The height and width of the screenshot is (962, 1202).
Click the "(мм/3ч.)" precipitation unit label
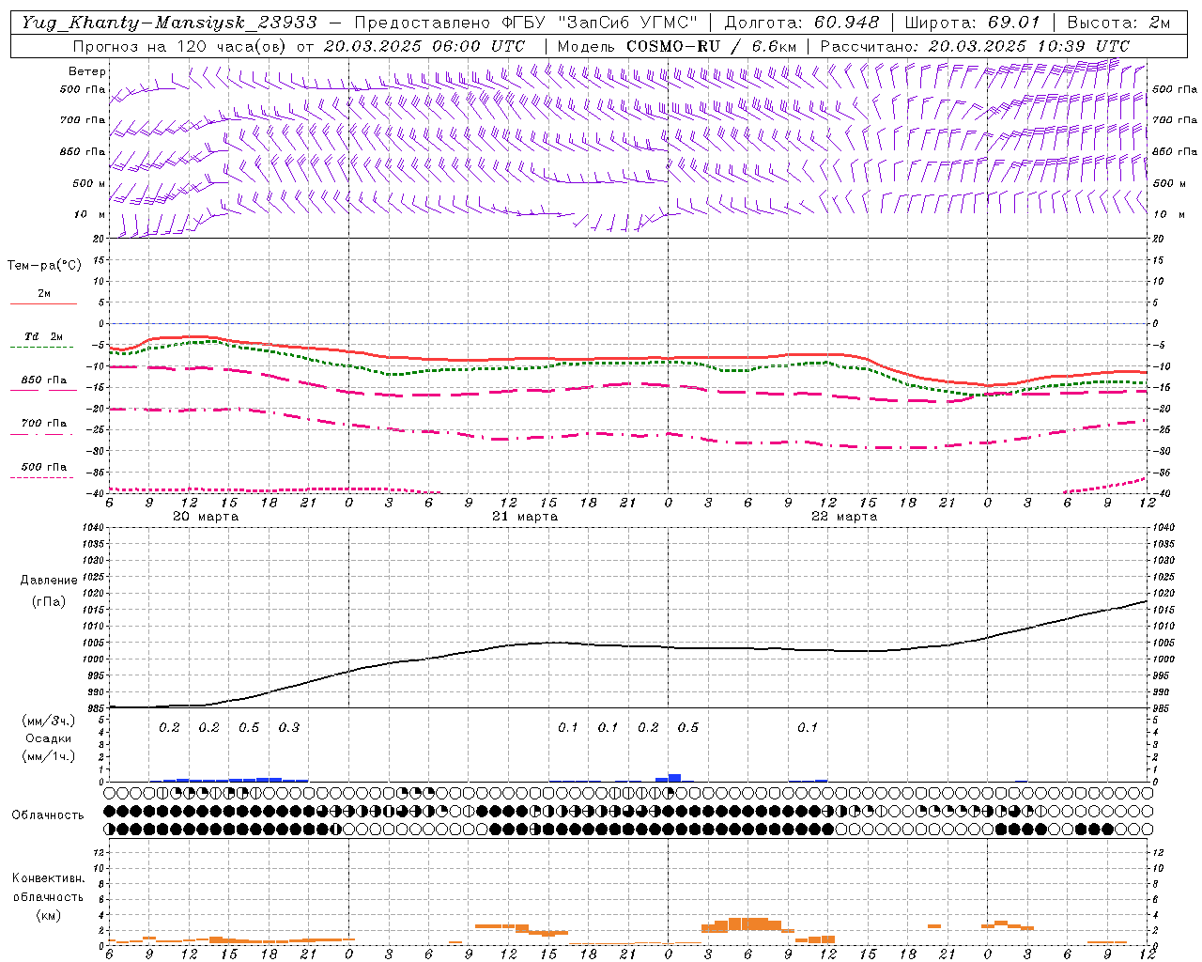coord(50,721)
